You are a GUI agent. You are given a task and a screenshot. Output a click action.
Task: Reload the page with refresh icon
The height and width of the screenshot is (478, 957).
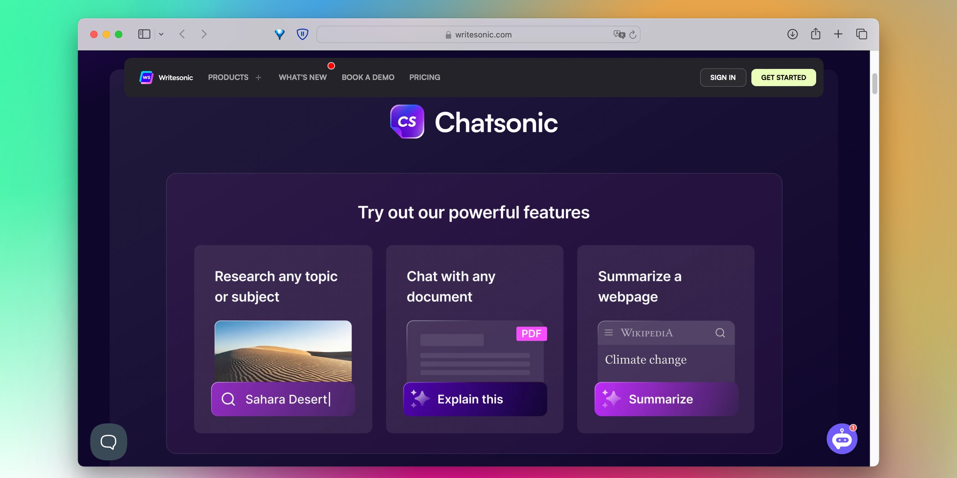tap(633, 34)
